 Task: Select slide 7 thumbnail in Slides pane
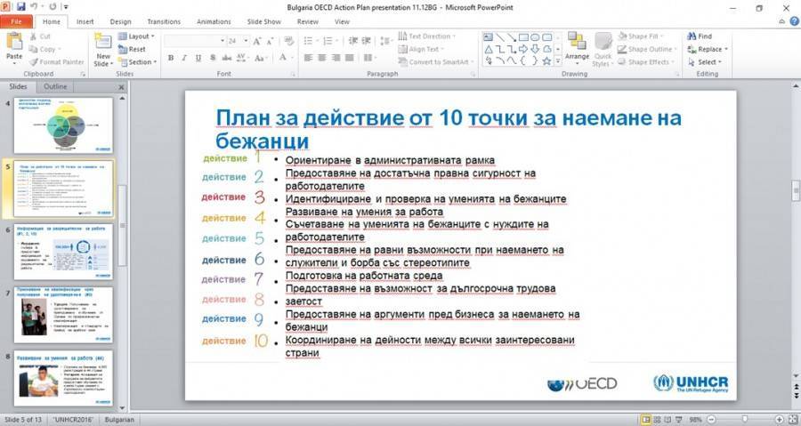pyautogui.click(x=63, y=314)
